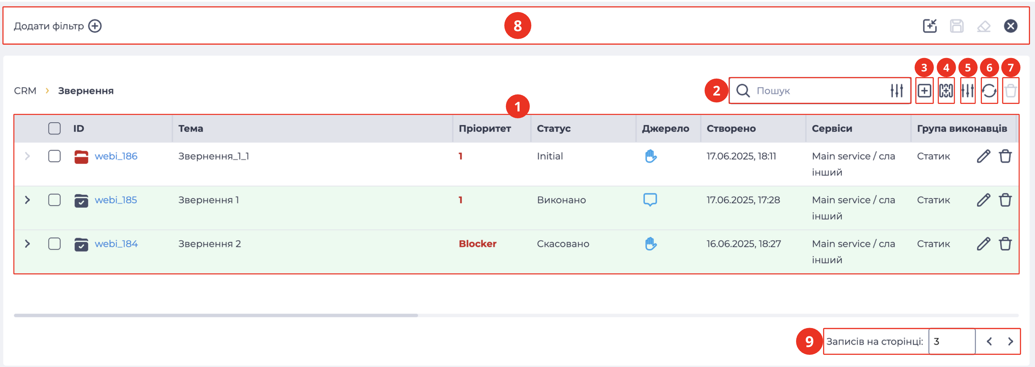Expand the webi_185 row chevron
The width and height of the screenshot is (1035, 367).
coord(27,200)
